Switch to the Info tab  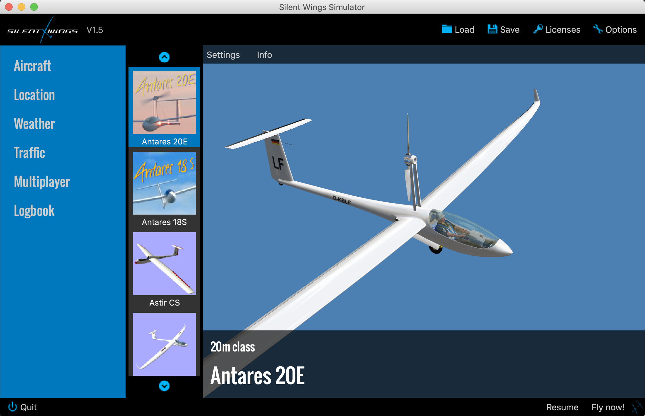pyautogui.click(x=265, y=55)
